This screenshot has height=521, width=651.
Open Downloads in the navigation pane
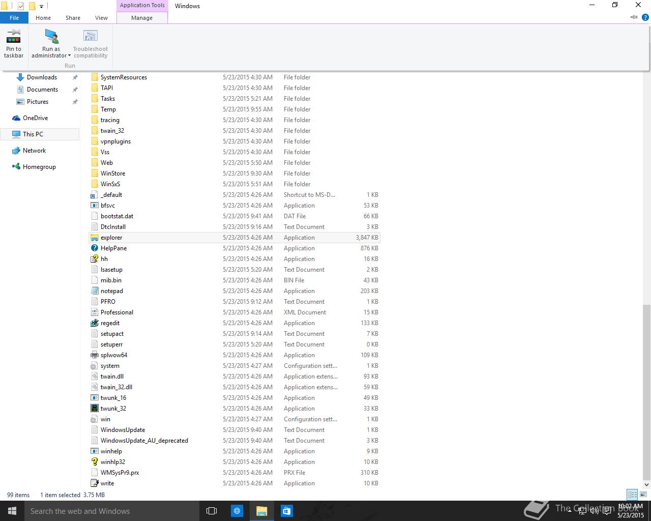[42, 77]
